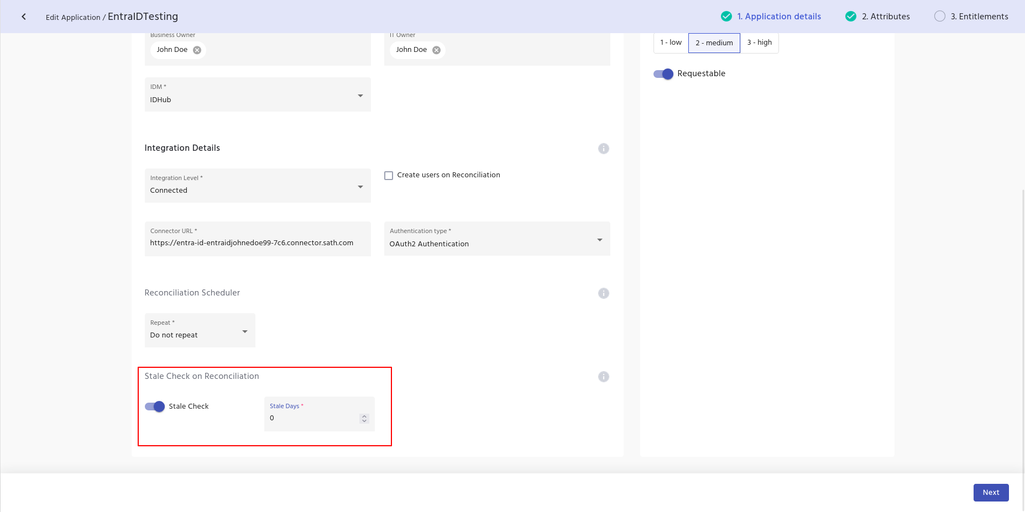Go to the 3. Entitlements step
1025x512 pixels.
coord(979,17)
